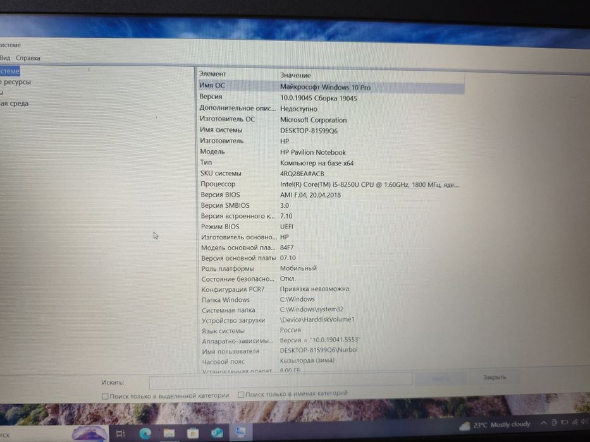Click the Майкрософт Windows 10 Pro value

click(x=325, y=87)
